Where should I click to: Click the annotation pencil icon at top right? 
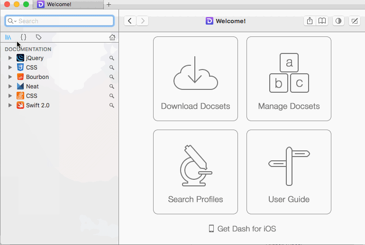(354, 21)
